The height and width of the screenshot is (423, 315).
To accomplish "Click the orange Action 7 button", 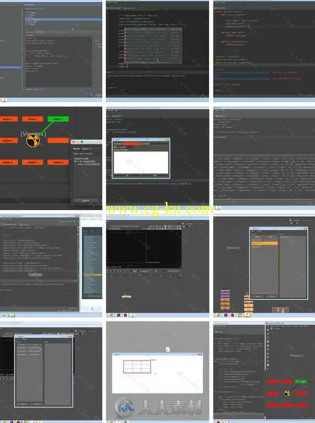I will coord(33,162).
